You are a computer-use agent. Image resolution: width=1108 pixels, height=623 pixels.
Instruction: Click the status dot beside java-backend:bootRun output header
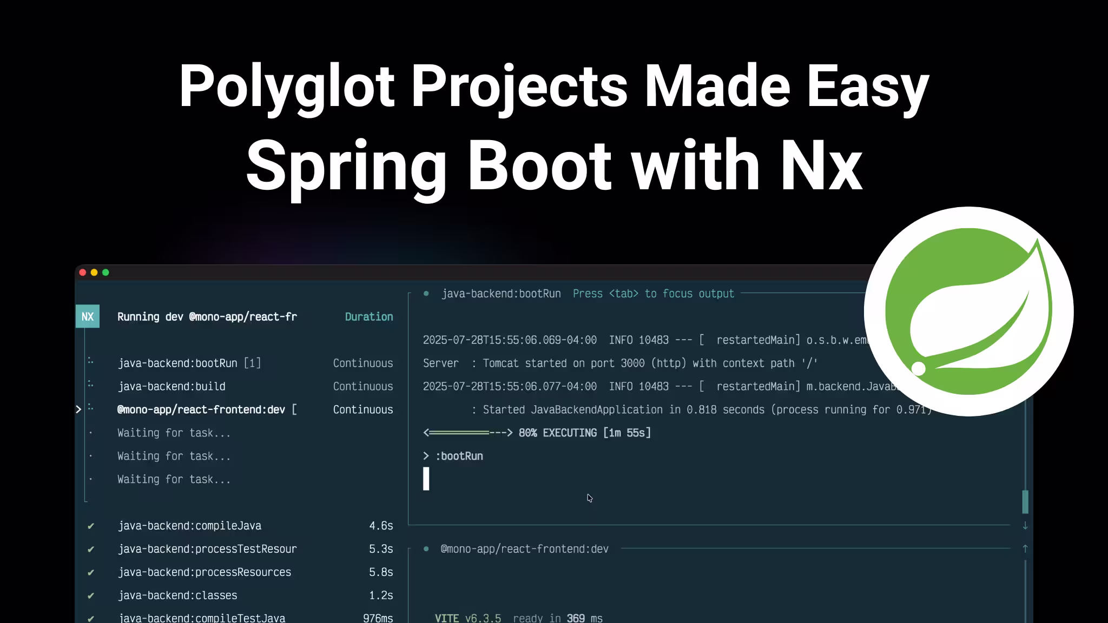[427, 293]
